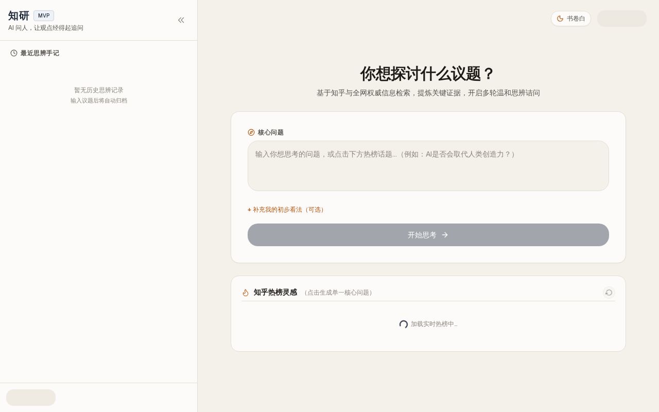Image resolution: width=659 pixels, height=412 pixels.
Task: Refresh the 知乎热榜 list
Action: (609, 293)
